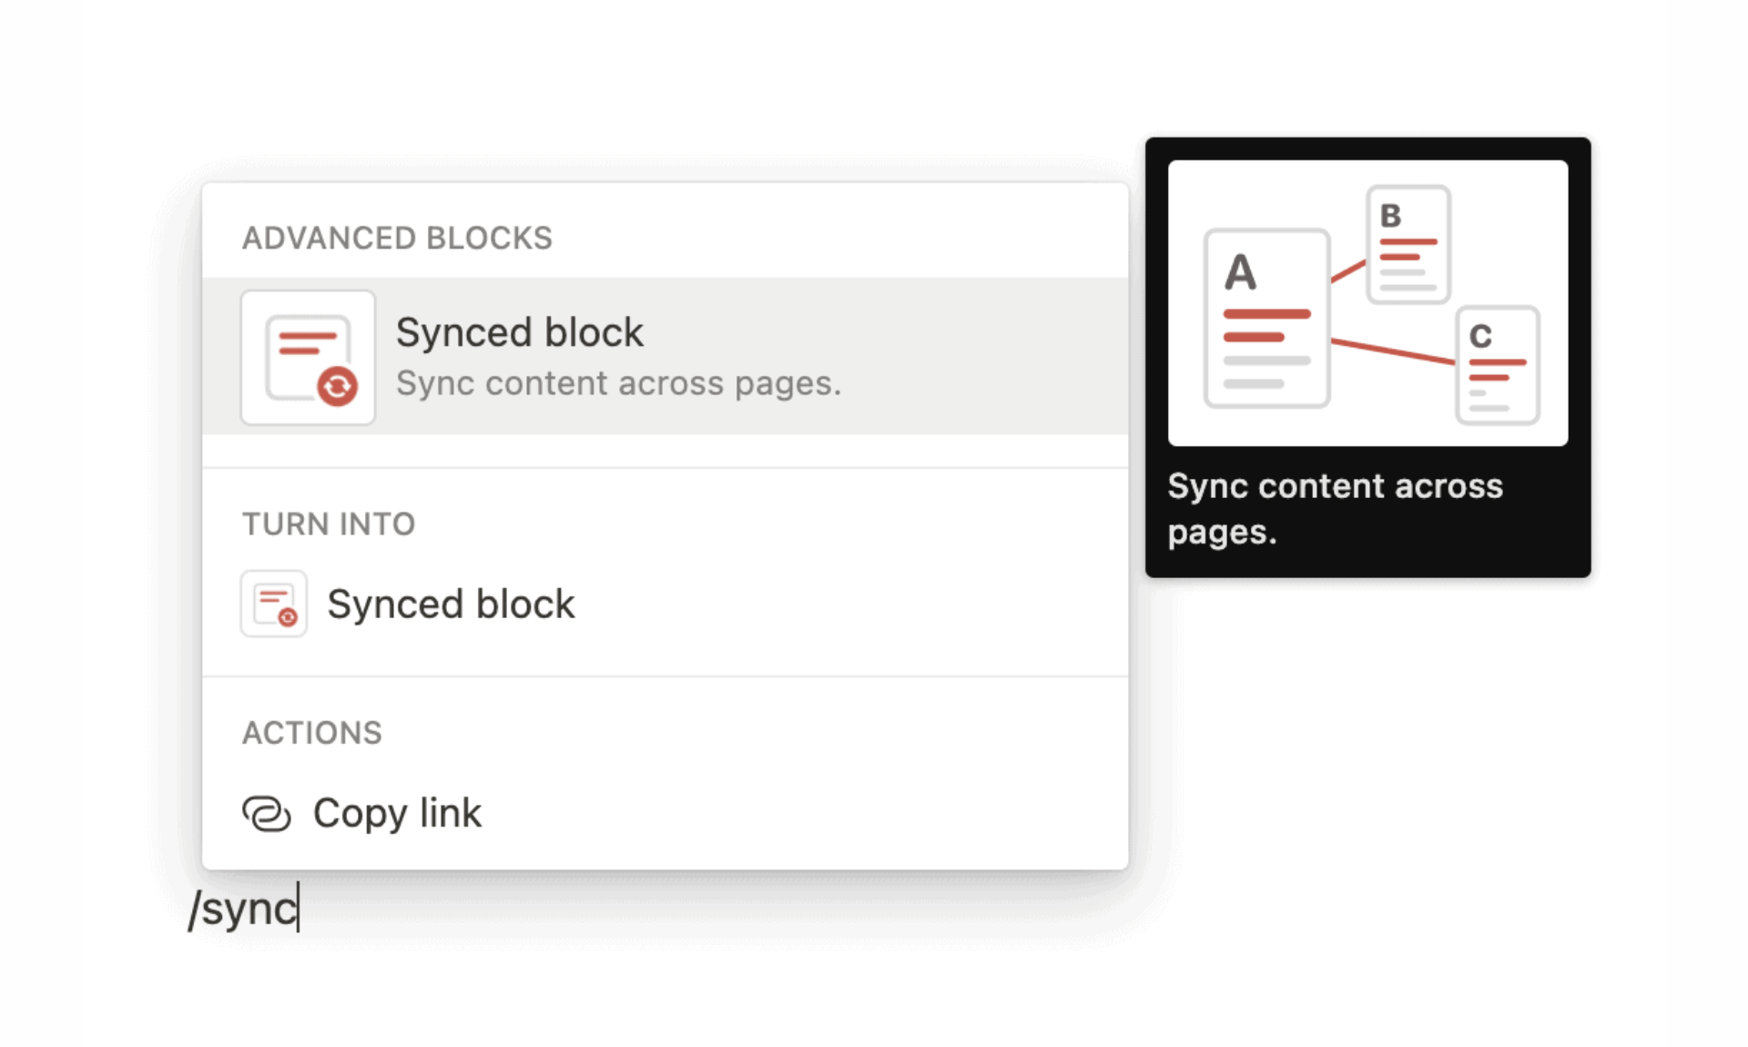Click page C in the preview illustration
Screen dimensions: 1748x1047
pyautogui.click(x=1498, y=365)
